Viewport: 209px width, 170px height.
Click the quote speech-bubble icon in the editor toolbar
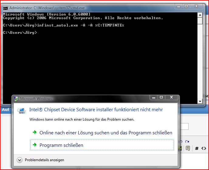tap(188, 148)
